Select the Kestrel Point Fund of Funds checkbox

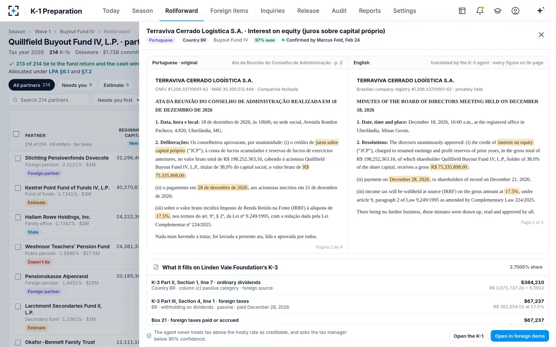point(18,188)
